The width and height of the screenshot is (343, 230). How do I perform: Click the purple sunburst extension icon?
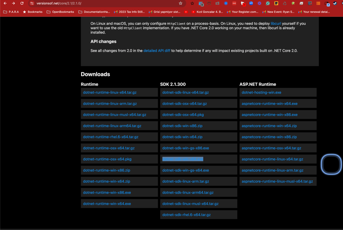[260, 3]
